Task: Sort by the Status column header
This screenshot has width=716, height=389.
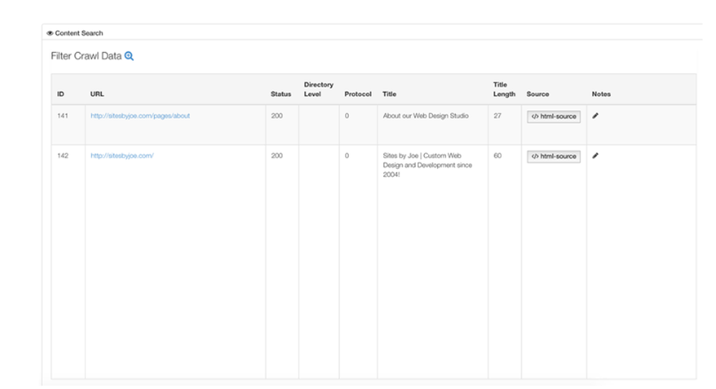Action: tap(281, 94)
